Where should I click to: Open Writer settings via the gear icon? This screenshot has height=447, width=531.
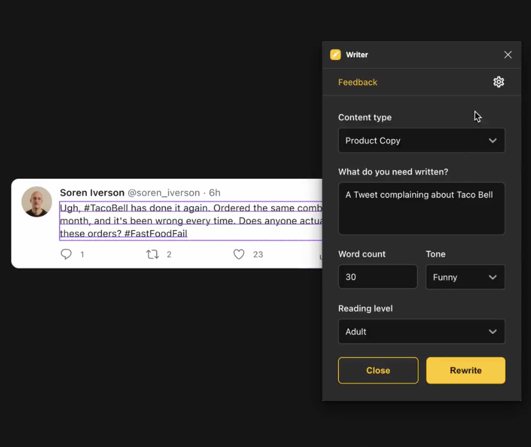499,82
